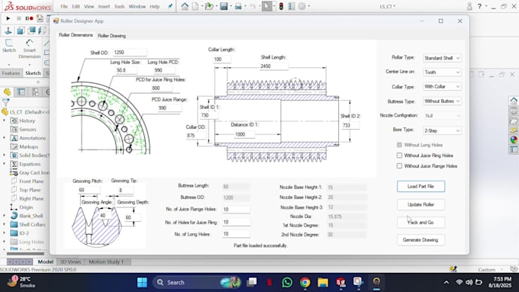Click the Select cursor tool icon
519x292 pixels.
click(267, 6)
